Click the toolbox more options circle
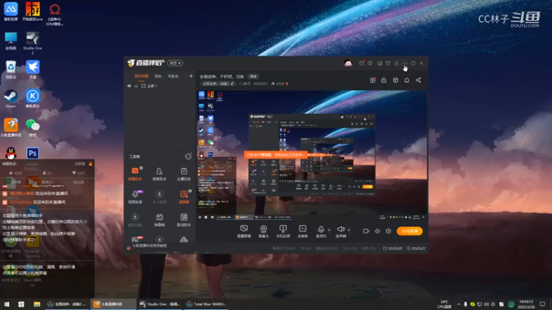The width and height of the screenshot is (552, 310). pos(188,156)
